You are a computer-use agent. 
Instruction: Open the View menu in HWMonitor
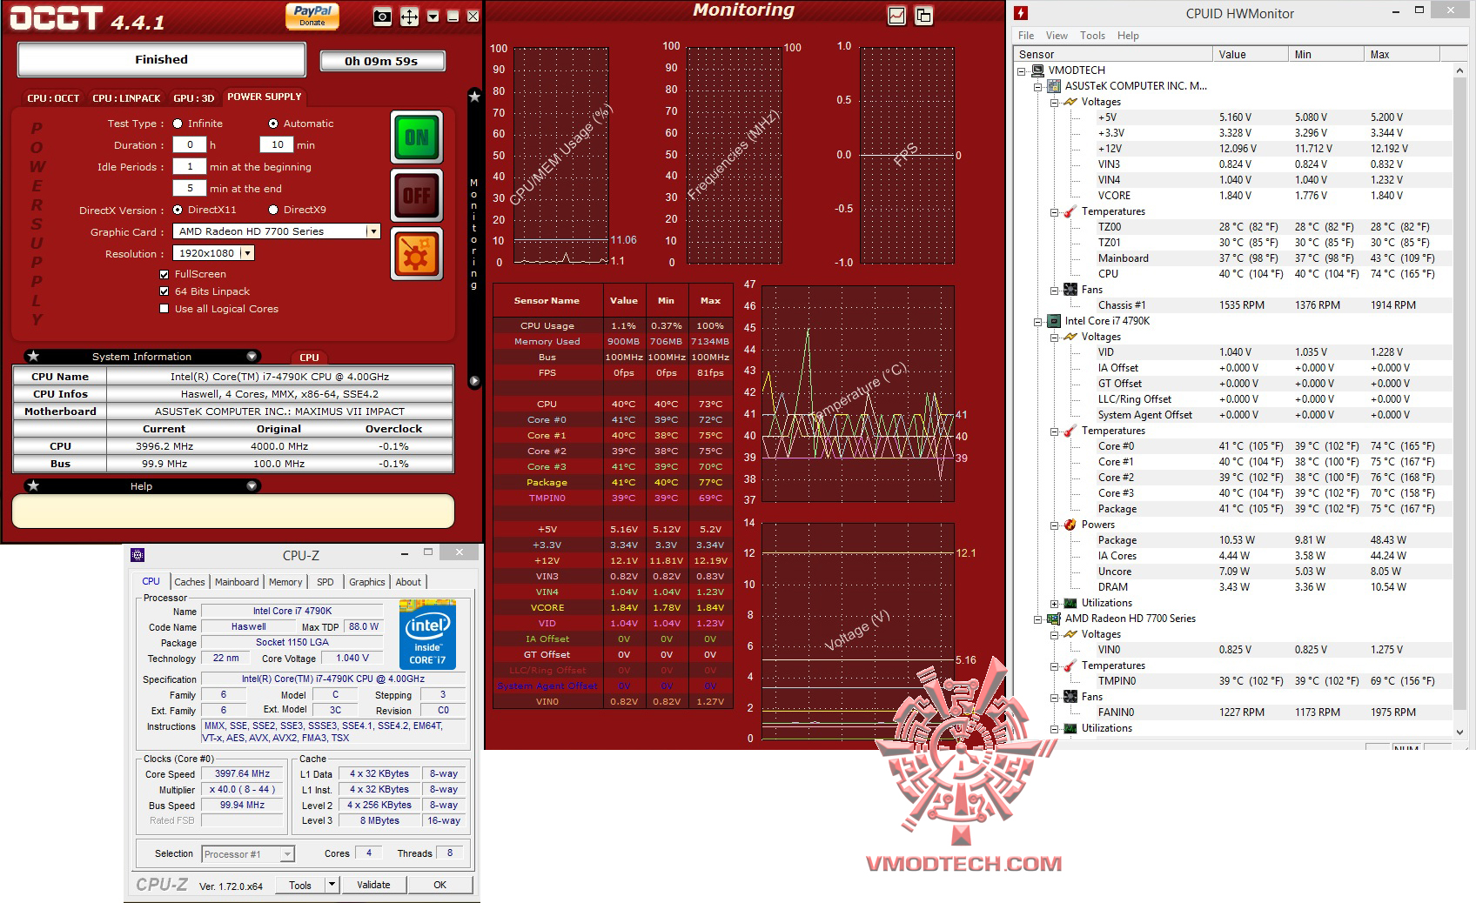coord(1057,36)
